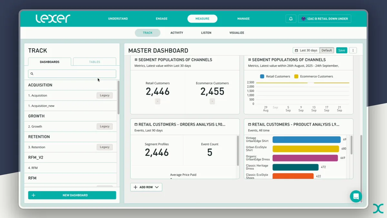The height and width of the screenshot is (218, 387).
Task: Select the Dashboards tab
Action: pyautogui.click(x=50, y=62)
